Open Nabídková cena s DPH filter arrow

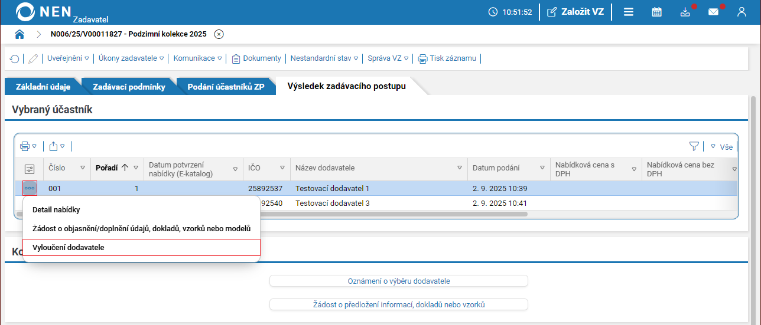click(634, 169)
